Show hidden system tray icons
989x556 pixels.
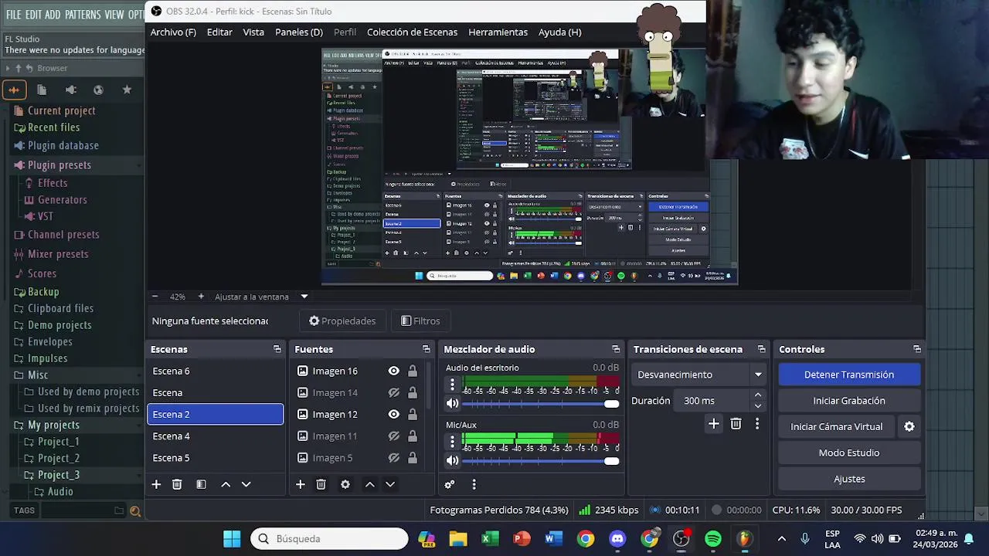781,539
